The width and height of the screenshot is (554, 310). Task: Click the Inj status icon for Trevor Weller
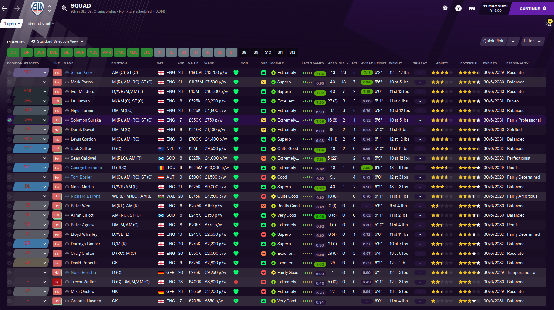pyautogui.click(x=57, y=282)
